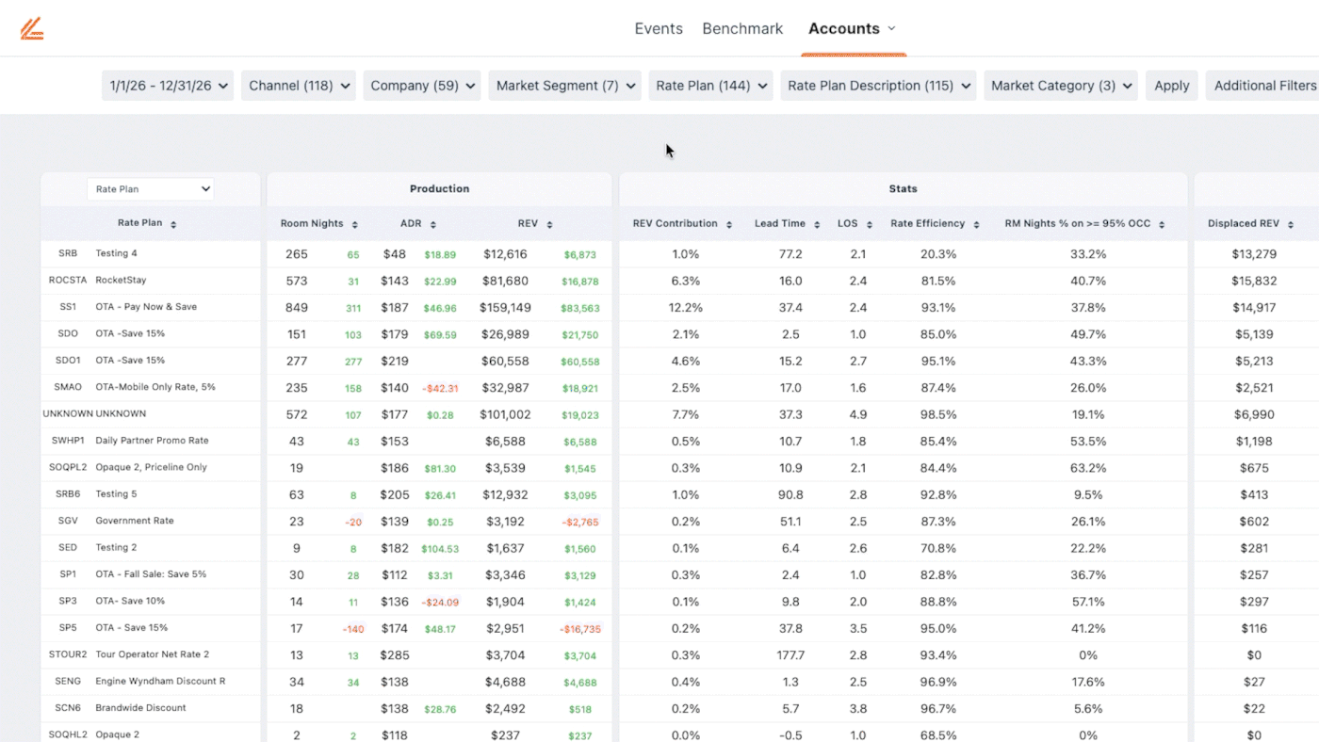Sort by Displaced REV arrows
The image size is (1319, 742).
pos(1291,224)
